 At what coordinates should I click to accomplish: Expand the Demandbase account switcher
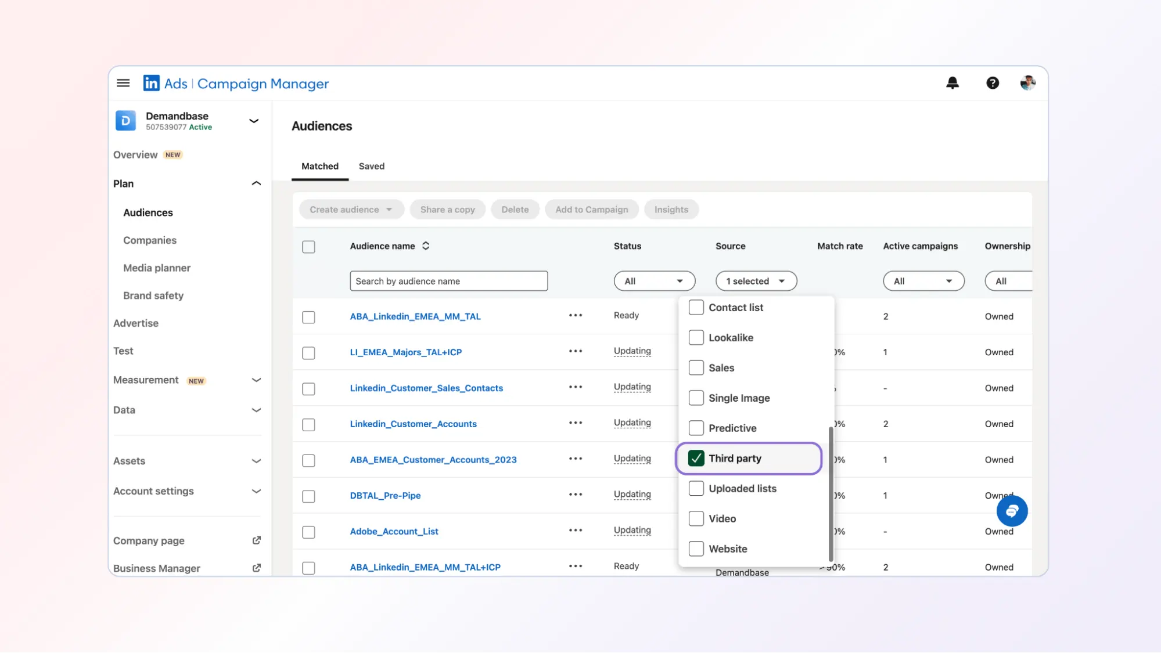(x=254, y=121)
